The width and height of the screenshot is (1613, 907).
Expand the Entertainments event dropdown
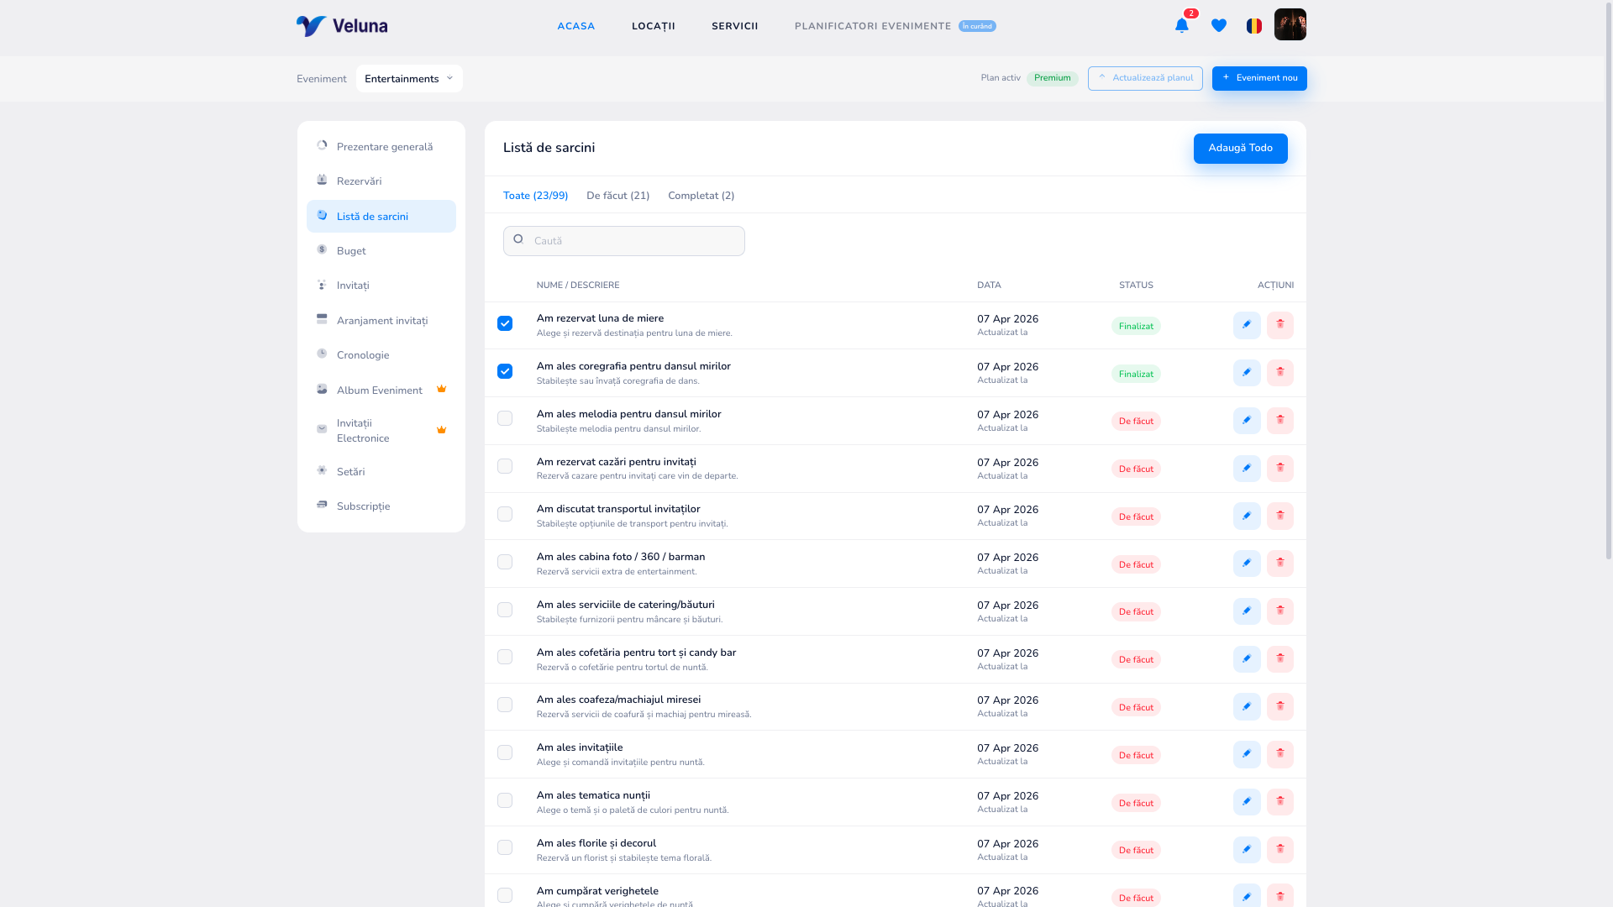coord(409,79)
